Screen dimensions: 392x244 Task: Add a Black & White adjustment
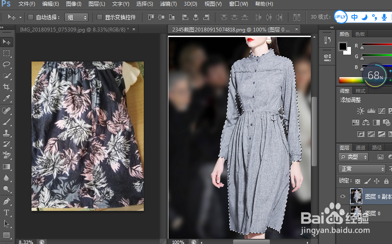[376, 122]
